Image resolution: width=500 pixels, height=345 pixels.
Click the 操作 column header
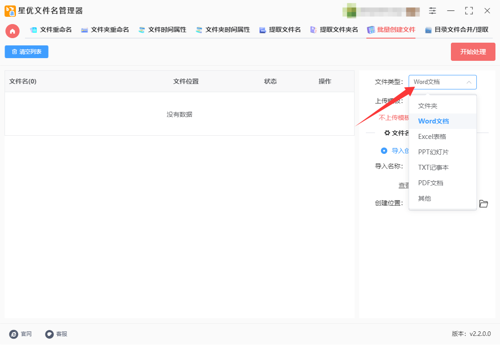pos(325,82)
